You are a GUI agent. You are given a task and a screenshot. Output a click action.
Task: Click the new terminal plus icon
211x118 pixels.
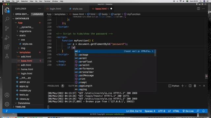pyautogui.click(x=182, y=86)
